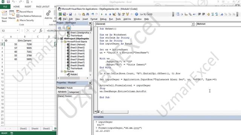The height and width of the screenshot is (135, 241).
Task: Toggle Design Mode icon in VBA toolbar
Action: (114, 14)
